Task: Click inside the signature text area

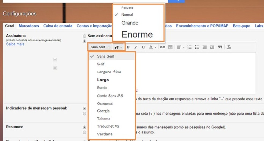Action: pyautogui.click(x=195, y=73)
